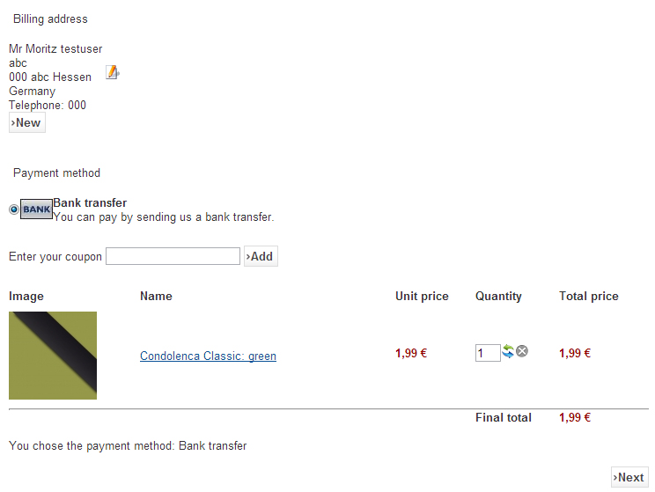This screenshot has width=655, height=492.
Task: Click the Payment method heading
Action: [57, 173]
